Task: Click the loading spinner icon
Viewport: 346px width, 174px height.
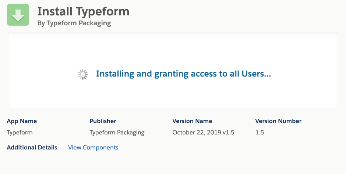Action: [x=83, y=75]
